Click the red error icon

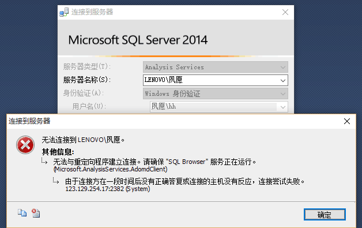(25, 145)
